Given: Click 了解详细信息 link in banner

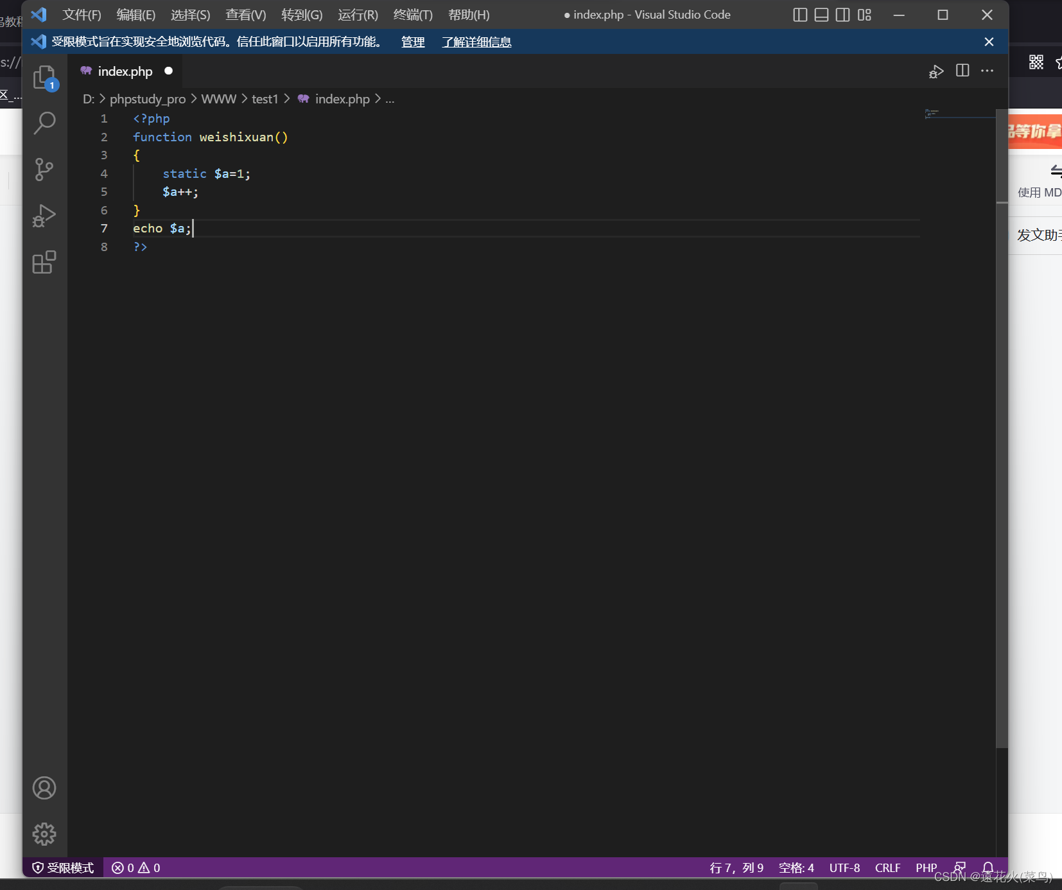Looking at the screenshot, I should coord(476,42).
